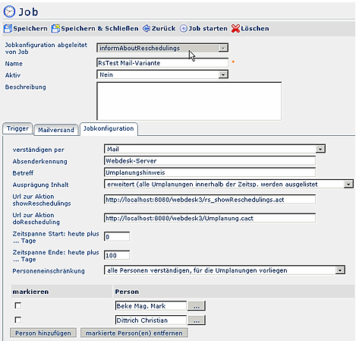This screenshot has height=341, width=356.
Task: Tick the checkbox for Dittrich Christian
Action: (x=18, y=320)
